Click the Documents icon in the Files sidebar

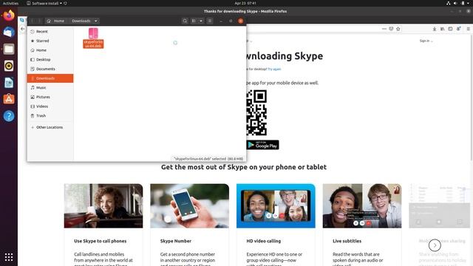(33, 69)
